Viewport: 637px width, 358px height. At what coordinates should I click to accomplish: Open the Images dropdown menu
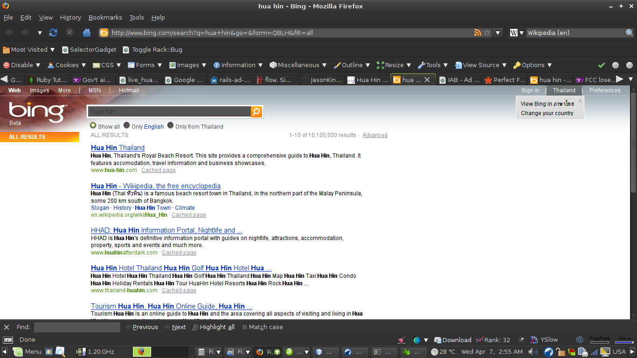pyautogui.click(x=188, y=65)
